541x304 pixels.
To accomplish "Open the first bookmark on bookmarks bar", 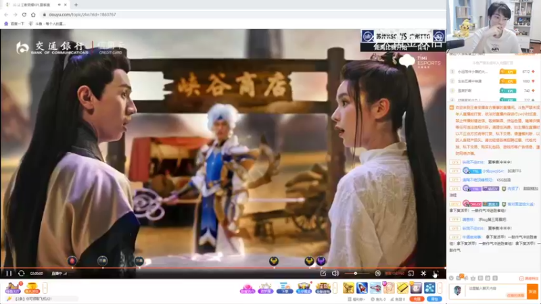I will coord(14,24).
